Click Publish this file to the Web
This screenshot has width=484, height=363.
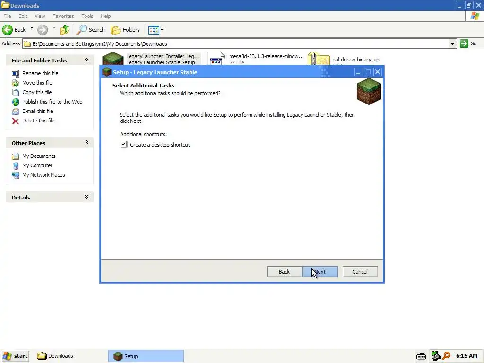pos(52,102)
